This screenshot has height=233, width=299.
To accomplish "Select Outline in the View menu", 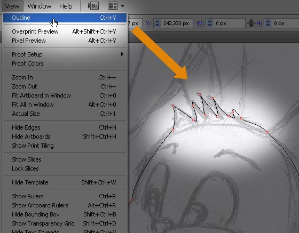I will tap(65, 18).
